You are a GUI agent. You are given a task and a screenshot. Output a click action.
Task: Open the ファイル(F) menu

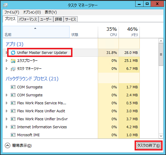tap(12, 12)
